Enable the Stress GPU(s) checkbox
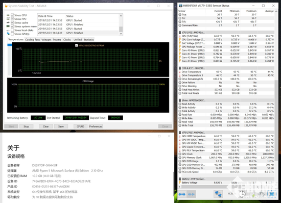281x203 pixels. [12, 34]
